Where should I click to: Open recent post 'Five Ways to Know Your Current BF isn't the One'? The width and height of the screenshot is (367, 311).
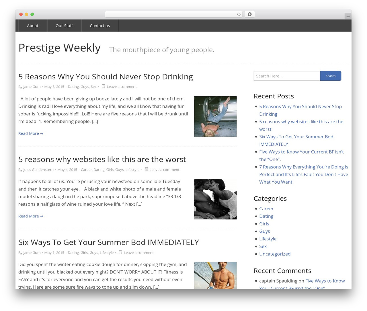click(301, 155)
